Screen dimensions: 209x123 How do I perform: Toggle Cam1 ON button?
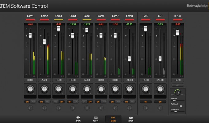[x=27, y=102]
